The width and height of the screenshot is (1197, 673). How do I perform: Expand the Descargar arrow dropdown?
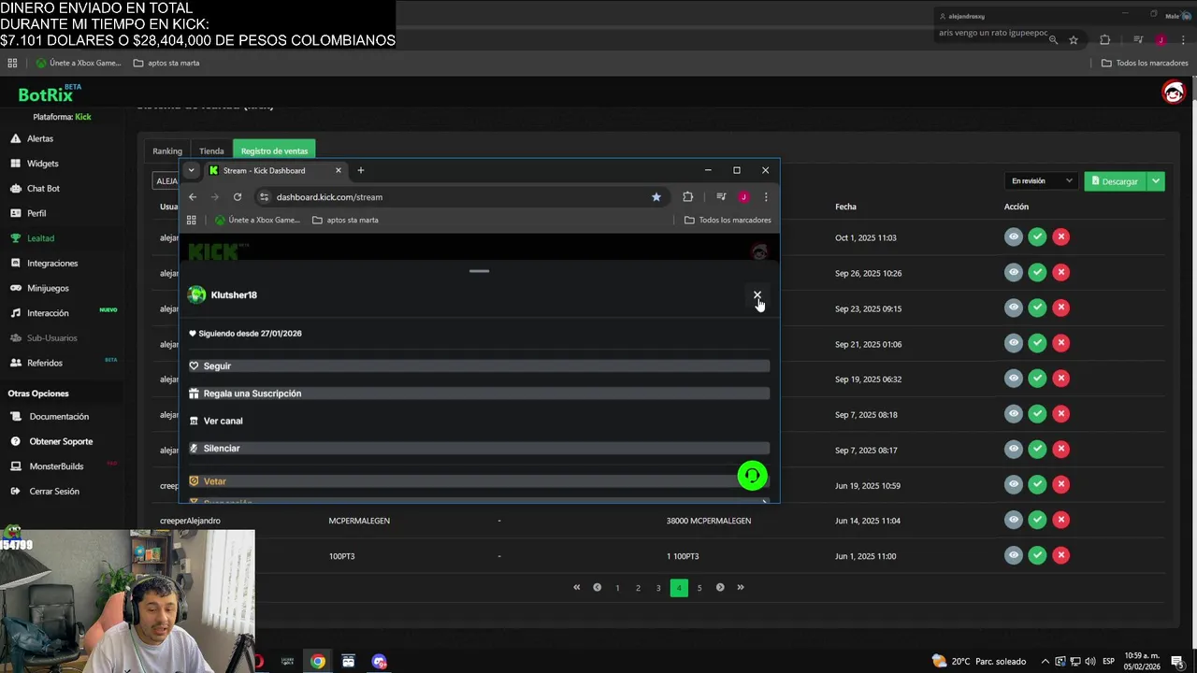tap(1156, 181)
